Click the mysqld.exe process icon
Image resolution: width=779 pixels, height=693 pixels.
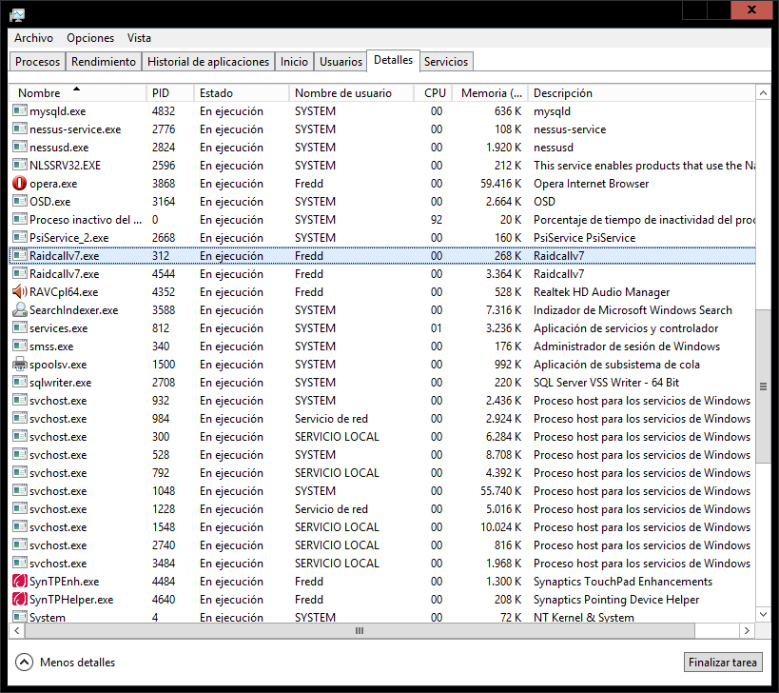point(19,110)
